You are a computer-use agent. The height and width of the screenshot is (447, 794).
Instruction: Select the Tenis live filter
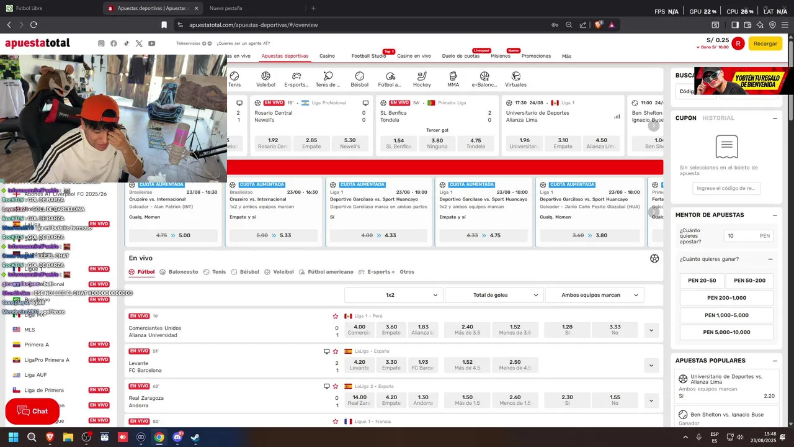coord(215,272)
